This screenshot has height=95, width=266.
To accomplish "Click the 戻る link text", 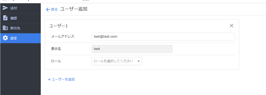I will click(x=54, y=10).
